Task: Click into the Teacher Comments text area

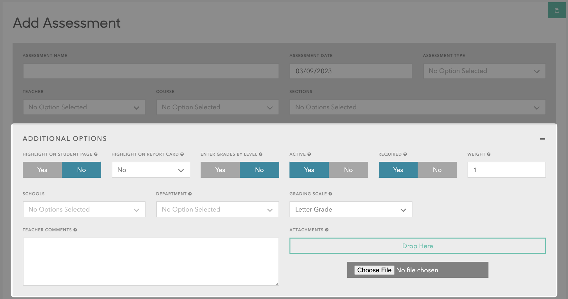Action: pos(151,261)
